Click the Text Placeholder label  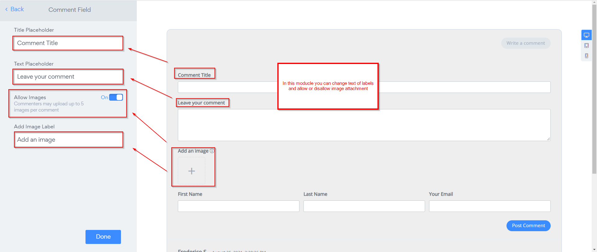click(x=34, y=64)
